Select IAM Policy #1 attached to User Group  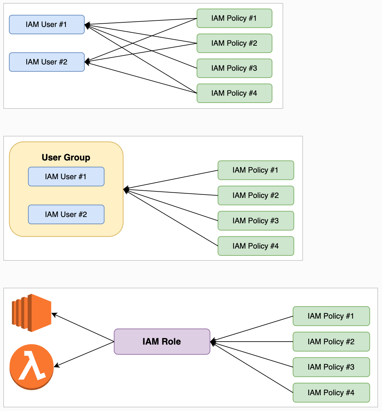coord(256,170)
